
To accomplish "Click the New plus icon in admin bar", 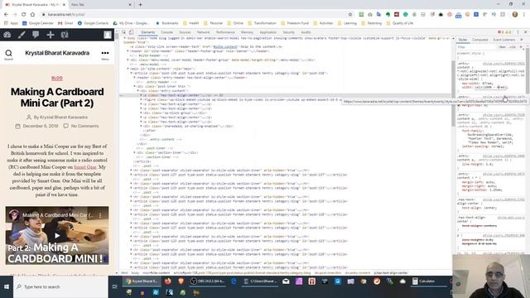I will 51,35.
